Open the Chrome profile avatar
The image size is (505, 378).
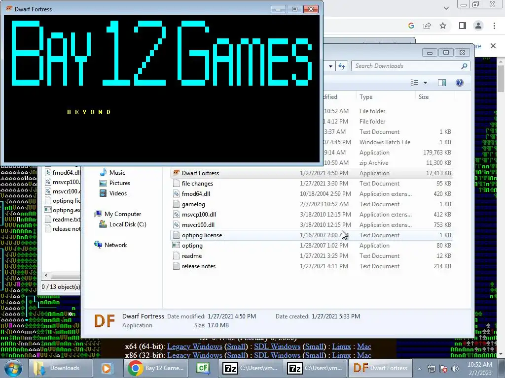[x=478, y=26]
